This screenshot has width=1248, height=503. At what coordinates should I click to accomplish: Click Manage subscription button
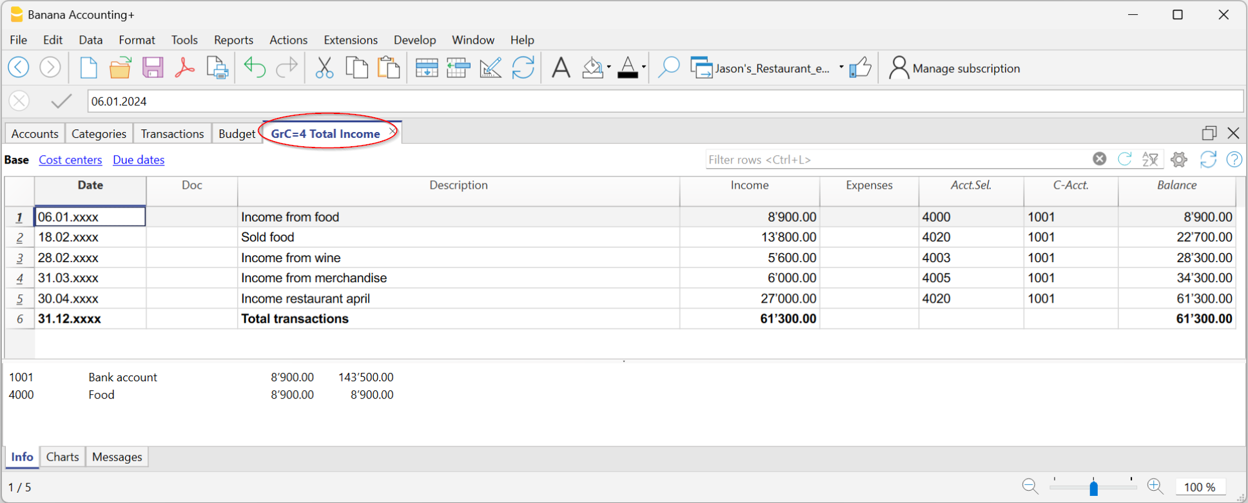click(954, 68)
